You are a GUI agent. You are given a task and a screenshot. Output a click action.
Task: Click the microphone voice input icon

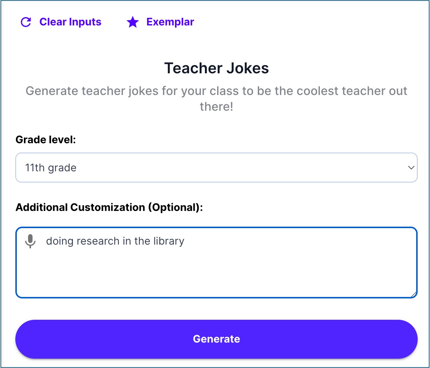coord(30,241)
